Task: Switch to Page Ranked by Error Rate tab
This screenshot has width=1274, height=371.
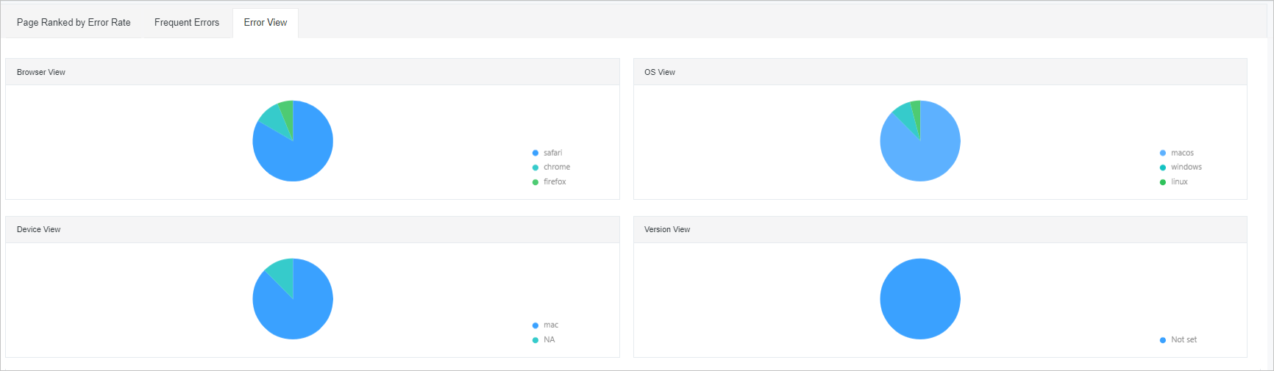Action: 74,23
